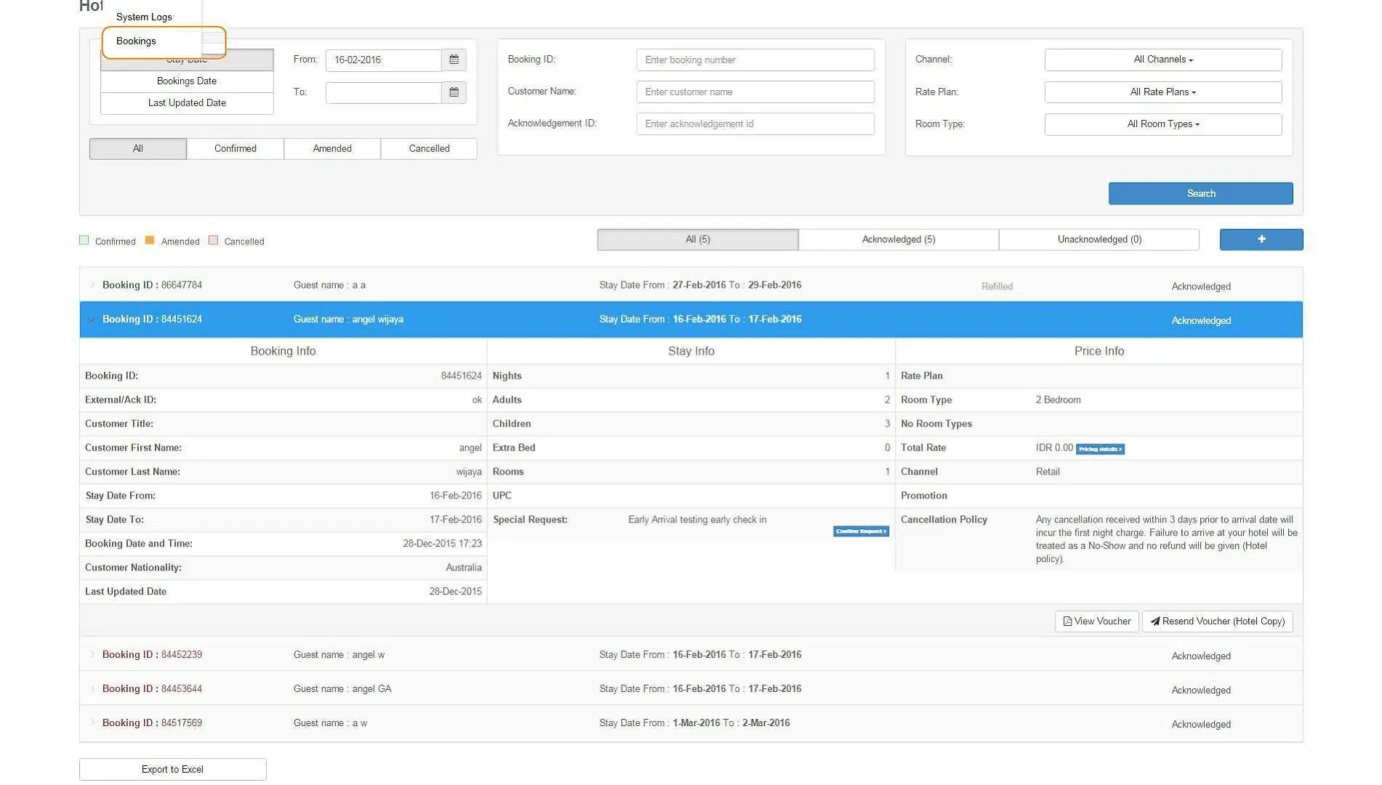Filter by Confirmed status
Screen dimensions: 1382x785
pyautogui.click(x=236, y=148)
